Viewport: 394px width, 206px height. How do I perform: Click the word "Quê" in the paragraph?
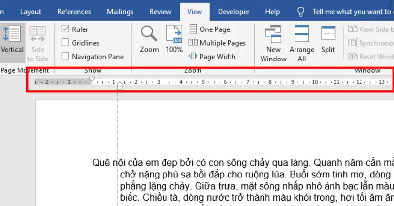101,163
